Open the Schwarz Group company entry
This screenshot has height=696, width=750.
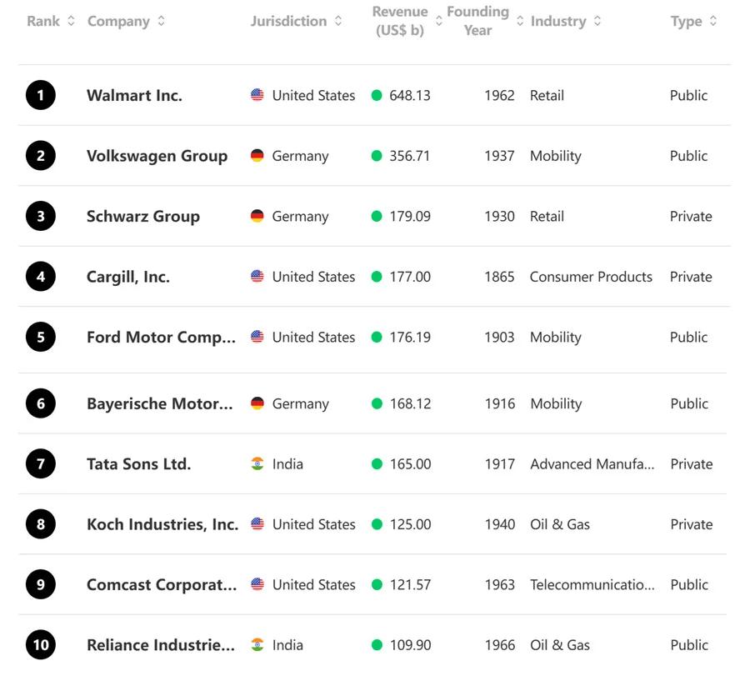[x=143, y=217]
